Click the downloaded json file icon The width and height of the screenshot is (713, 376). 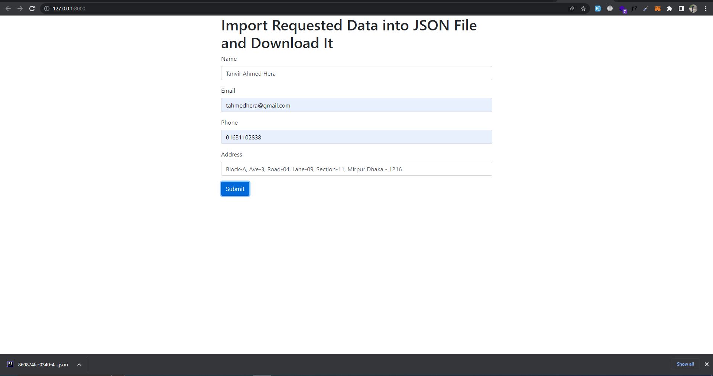(x=10, y=364)
